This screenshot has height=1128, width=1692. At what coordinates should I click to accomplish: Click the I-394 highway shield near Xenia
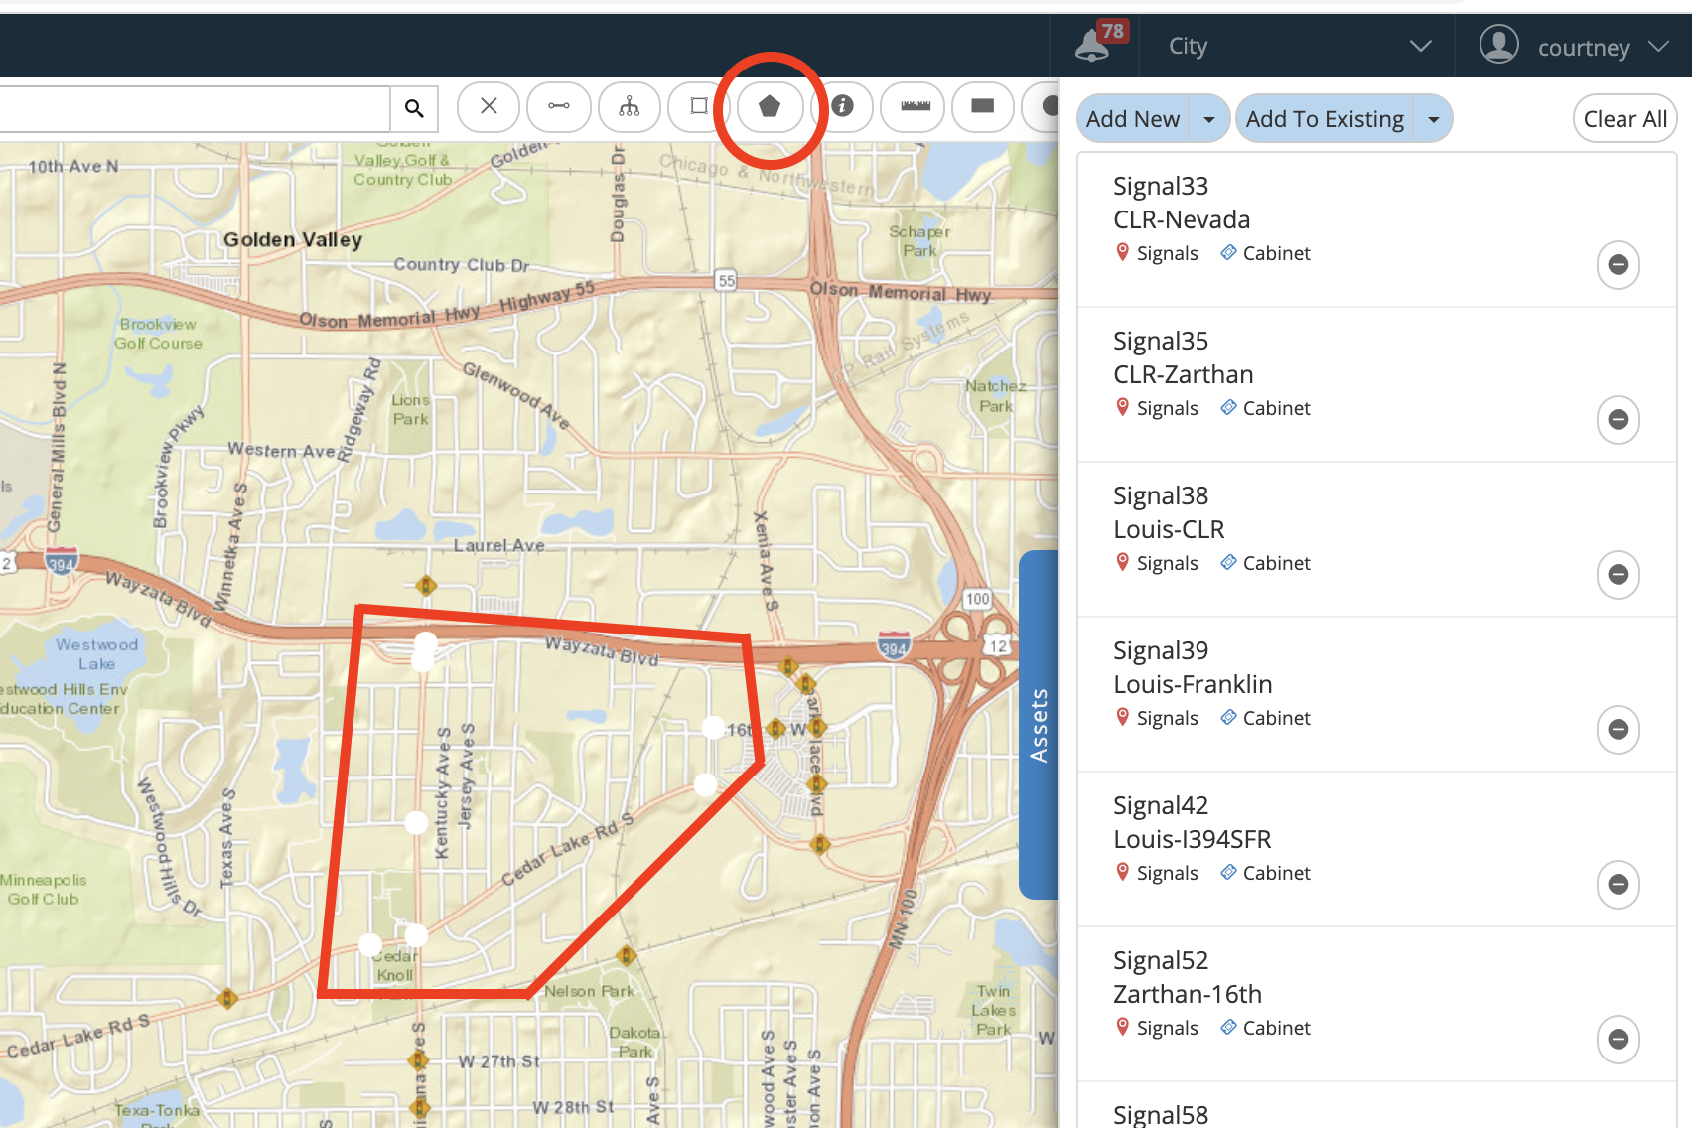pyautogui.click(x=893, y=645)
